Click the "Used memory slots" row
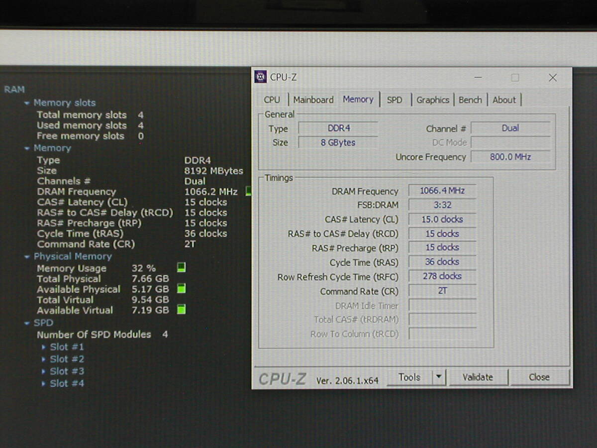This screenshot has height=448, width=597. point(90,125)
